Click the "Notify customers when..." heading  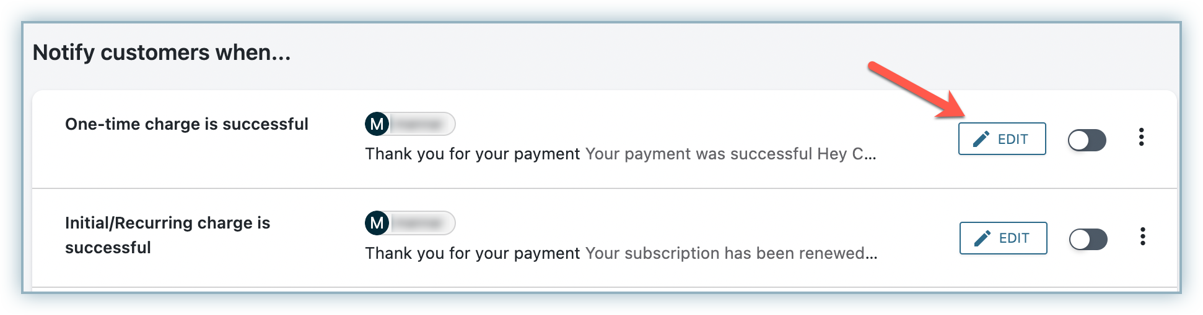162,52
